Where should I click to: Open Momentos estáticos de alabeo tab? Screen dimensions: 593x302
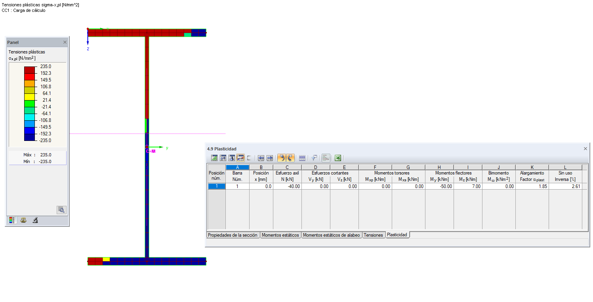tap(332, 235)
